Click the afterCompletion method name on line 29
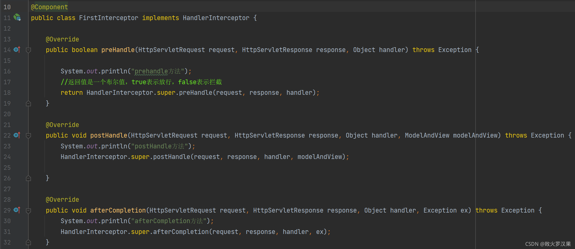 tap(118, 210)
